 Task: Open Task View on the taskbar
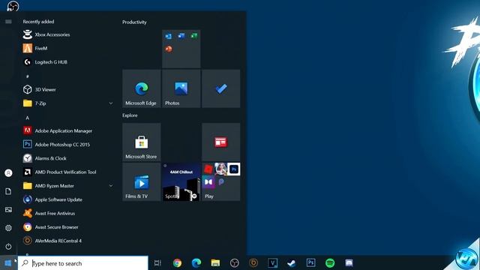157,263
